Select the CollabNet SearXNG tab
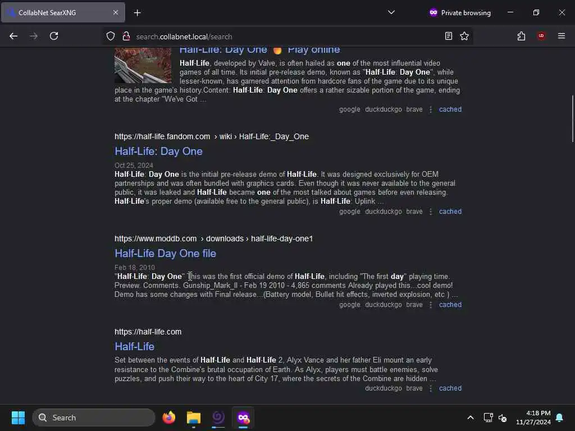575x431 pixels. pyautogui.click(x=63, y=12)
